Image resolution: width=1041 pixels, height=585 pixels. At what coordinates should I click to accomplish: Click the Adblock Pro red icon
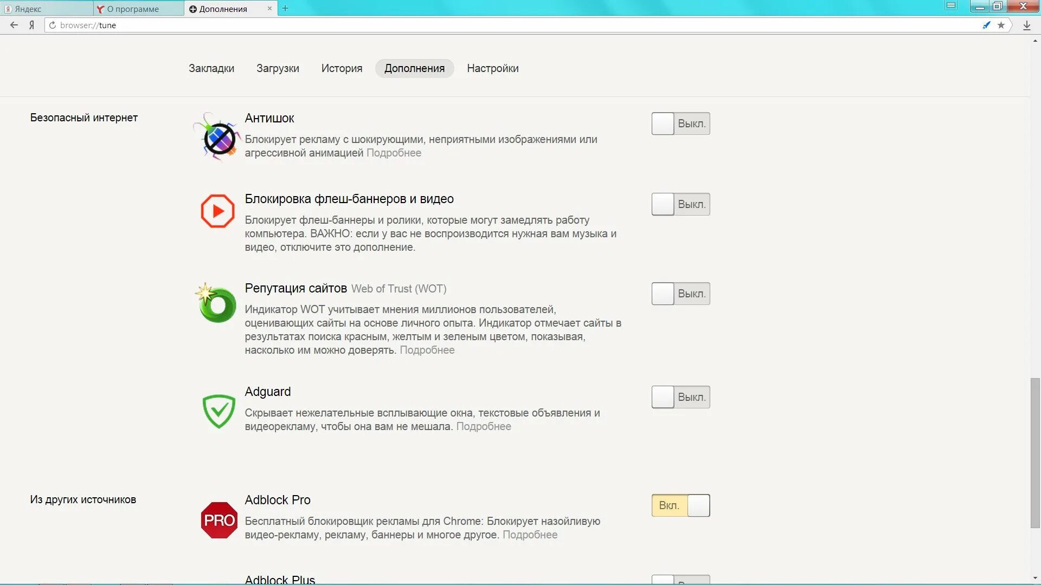click(x=219, y=520)
